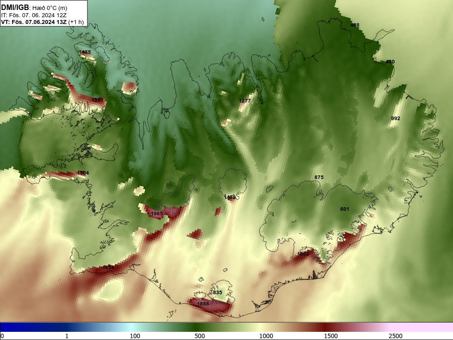Click the 1277 value on the map
The width and height of the screenshot is (453, 340).
coord(245,101)
